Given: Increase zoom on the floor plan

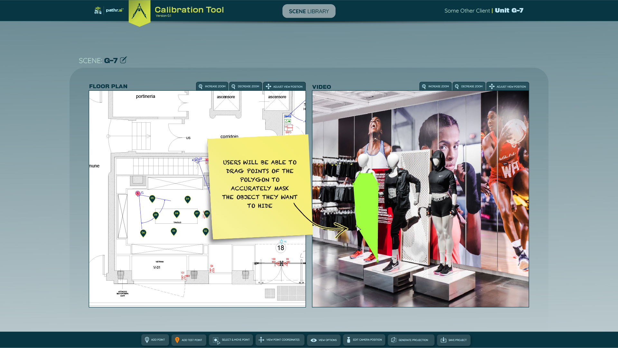Looking at the screenshot, I should (212, 86).
